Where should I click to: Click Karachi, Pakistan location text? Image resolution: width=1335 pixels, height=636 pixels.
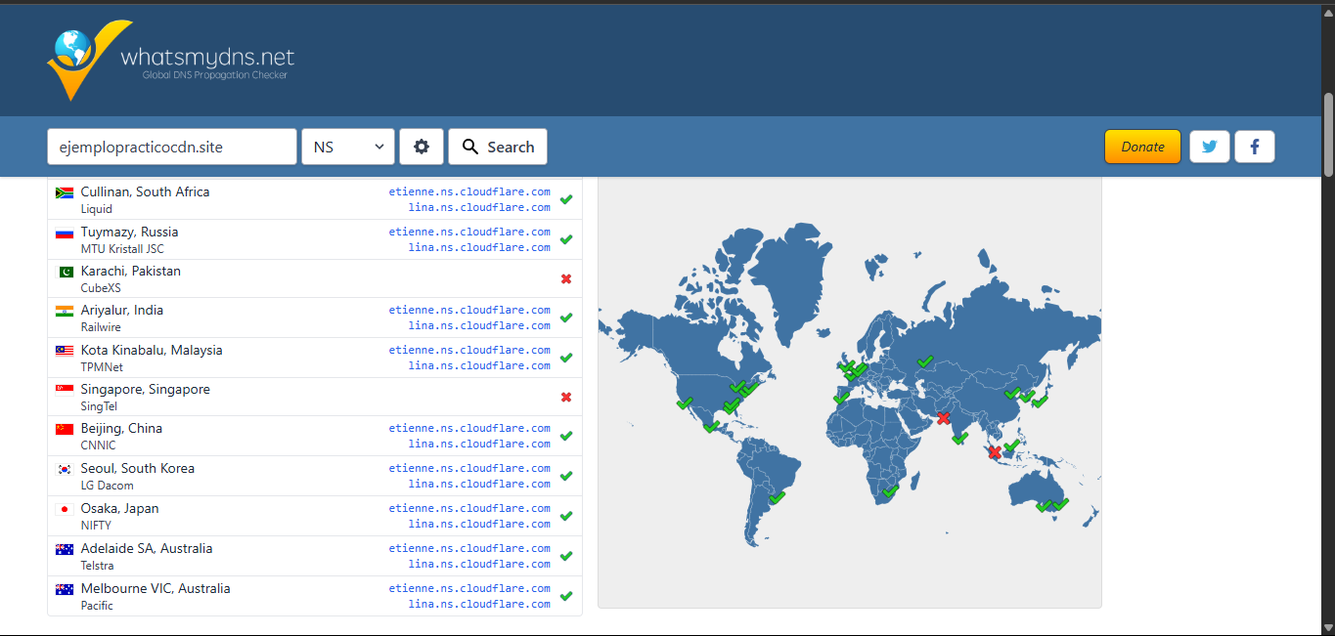coord(130,271)
